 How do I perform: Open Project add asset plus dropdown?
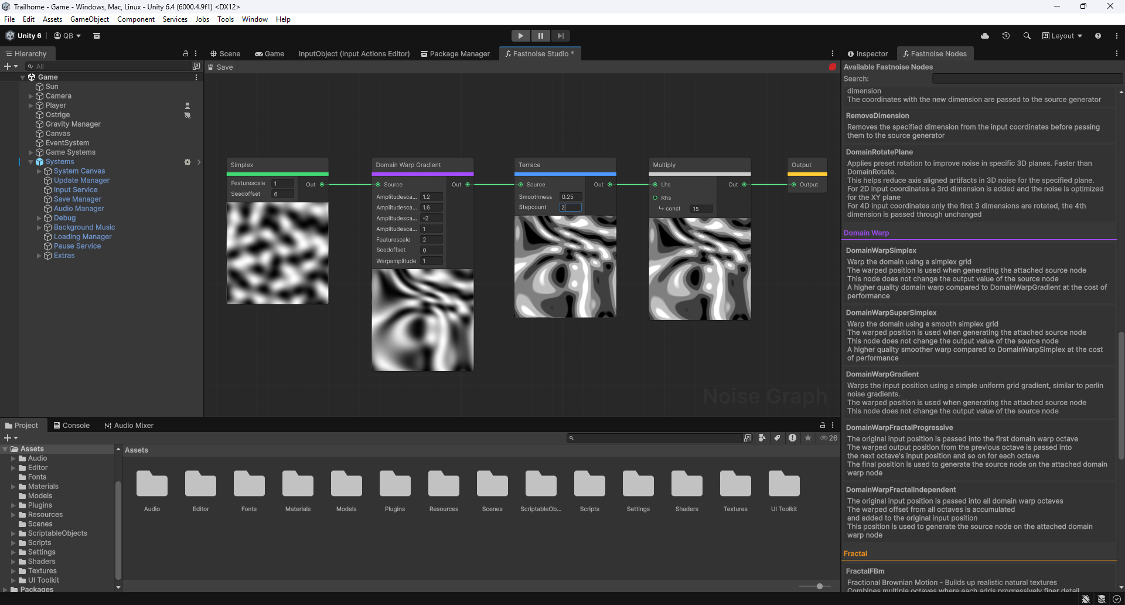11,438
